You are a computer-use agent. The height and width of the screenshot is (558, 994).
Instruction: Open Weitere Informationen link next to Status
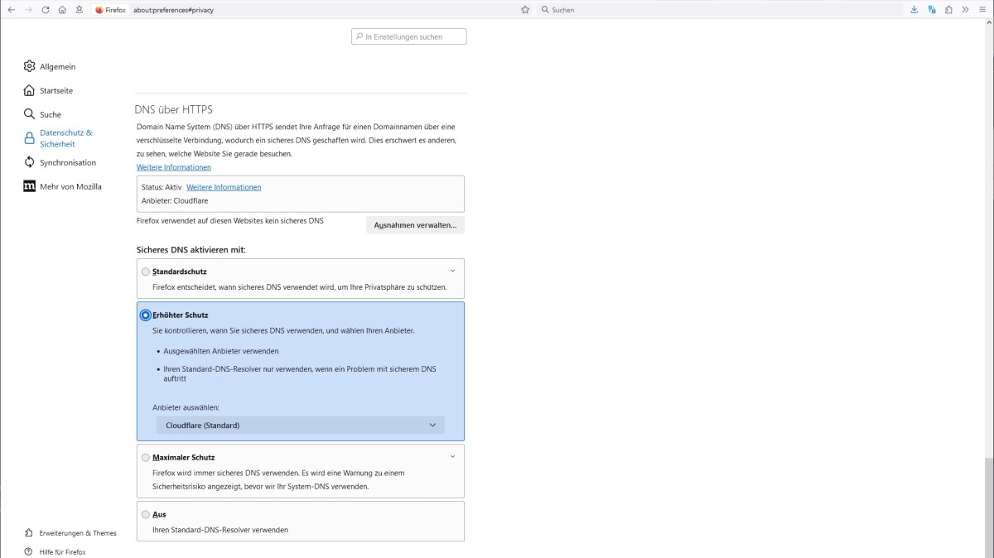pos(224,187)
